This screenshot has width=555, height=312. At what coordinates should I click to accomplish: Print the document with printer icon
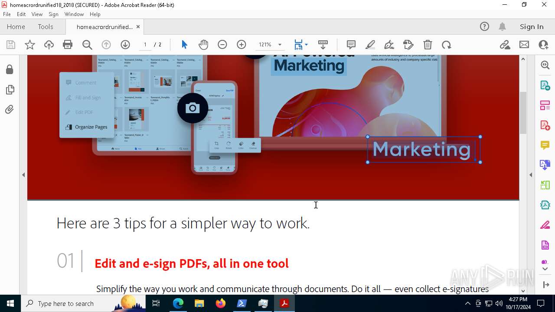68,45
